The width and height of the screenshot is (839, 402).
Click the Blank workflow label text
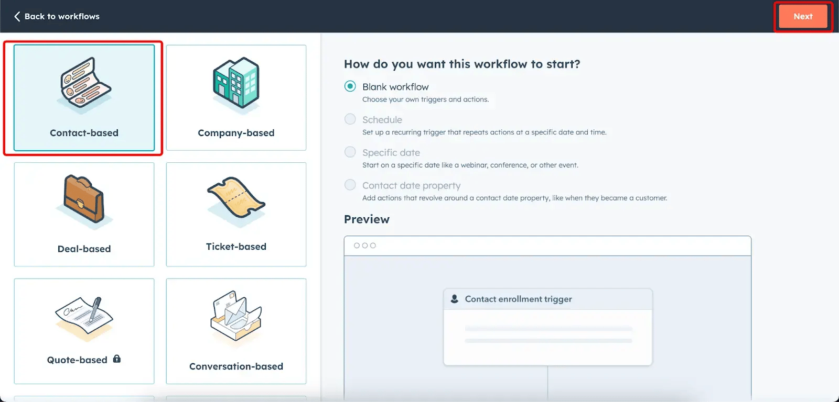click(395, 87)
